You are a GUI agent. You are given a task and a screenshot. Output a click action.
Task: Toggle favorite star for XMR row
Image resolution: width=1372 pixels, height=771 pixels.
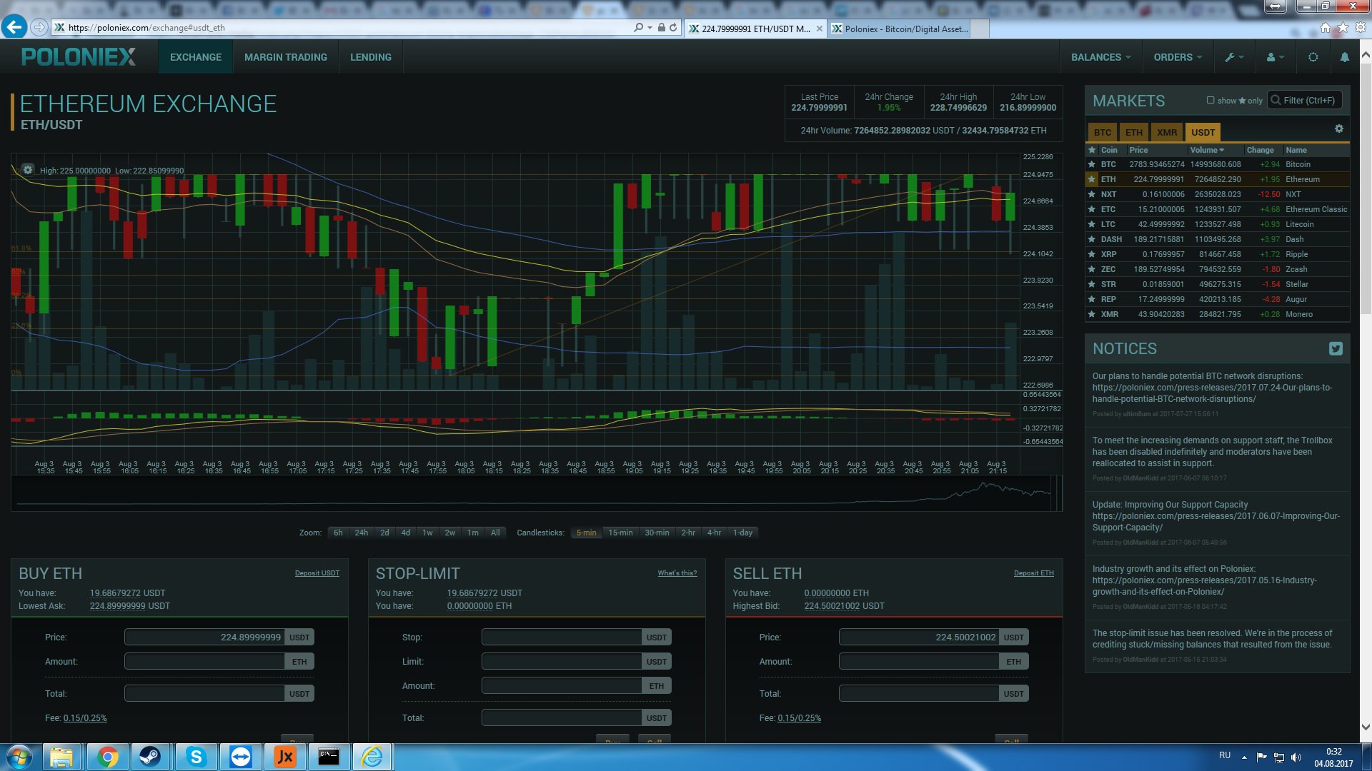pos(1091,314)
